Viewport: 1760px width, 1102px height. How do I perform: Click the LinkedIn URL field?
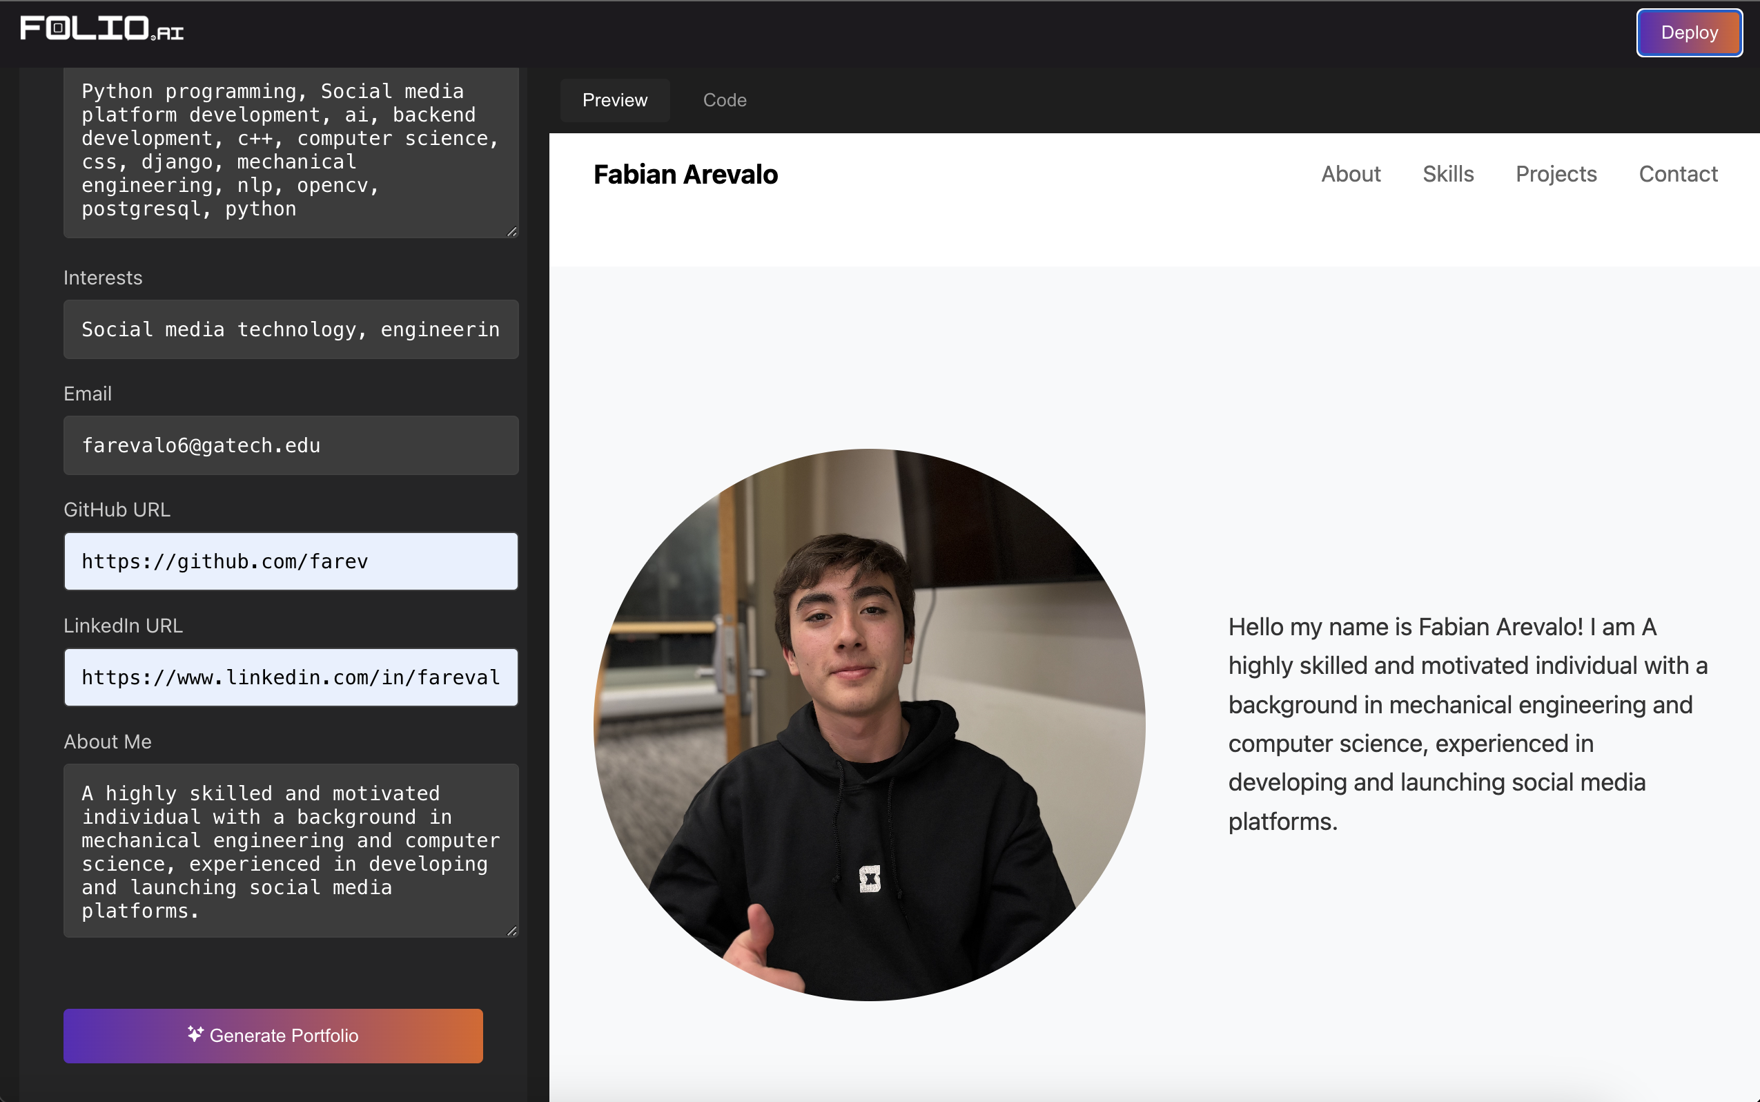coord(291,677)
